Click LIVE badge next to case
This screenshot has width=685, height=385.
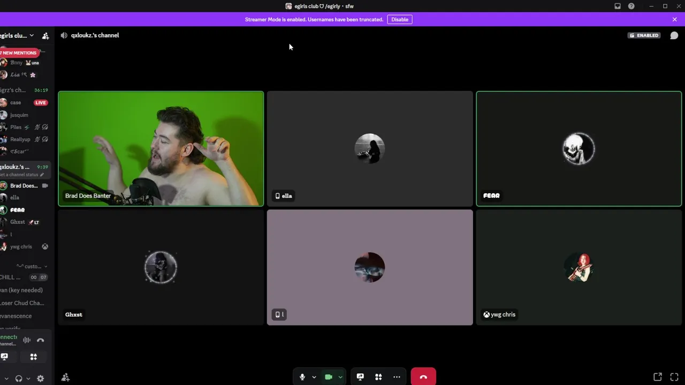coord(41,103)
